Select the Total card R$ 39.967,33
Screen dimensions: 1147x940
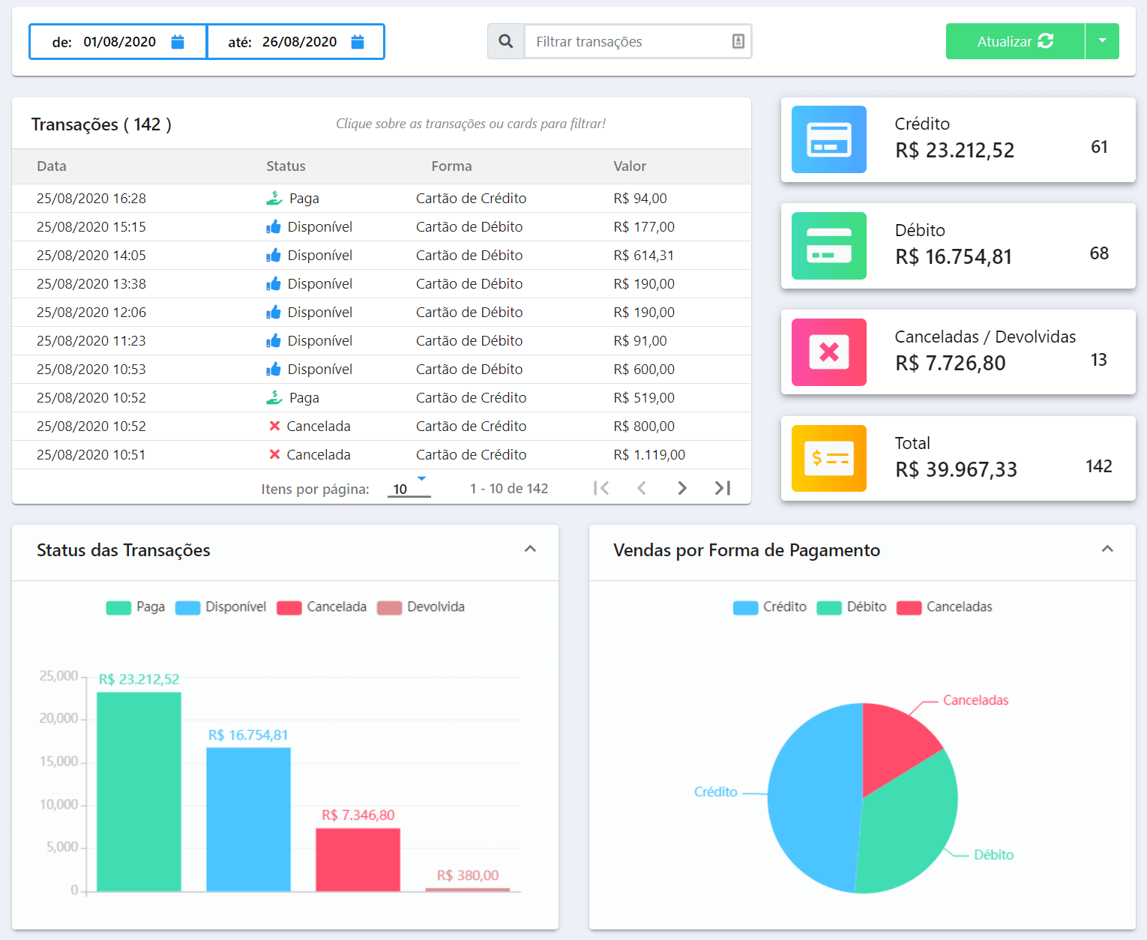point(958,459)
